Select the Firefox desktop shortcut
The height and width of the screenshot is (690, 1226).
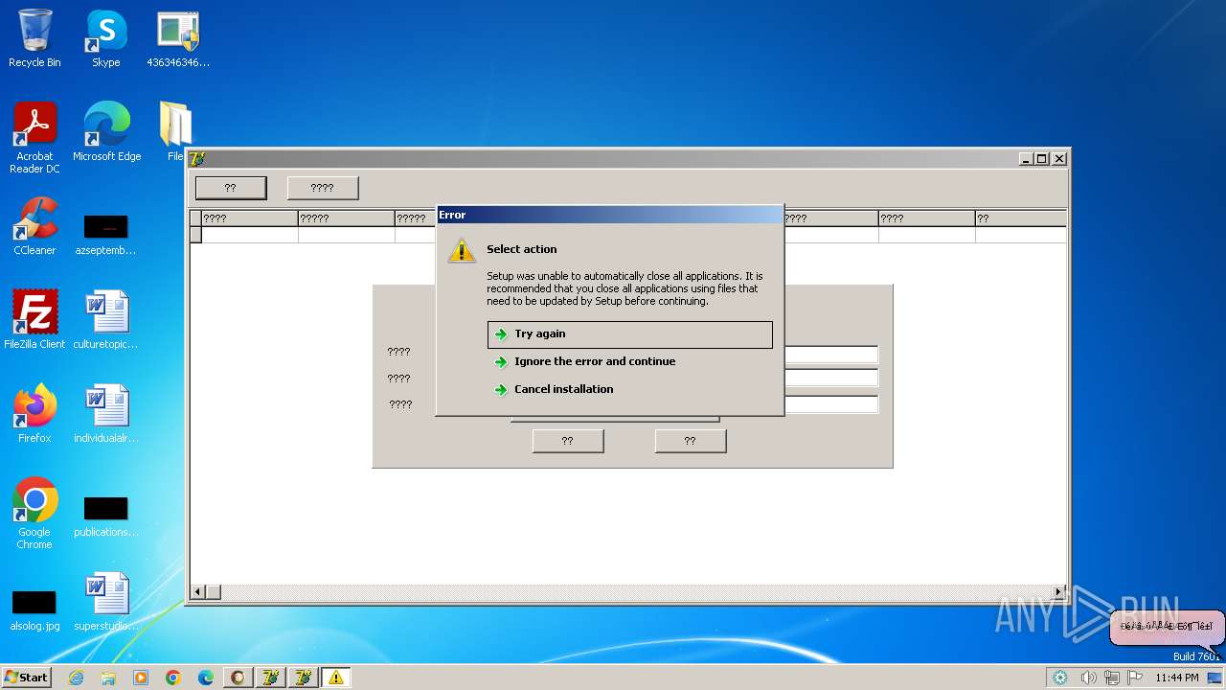34,414
